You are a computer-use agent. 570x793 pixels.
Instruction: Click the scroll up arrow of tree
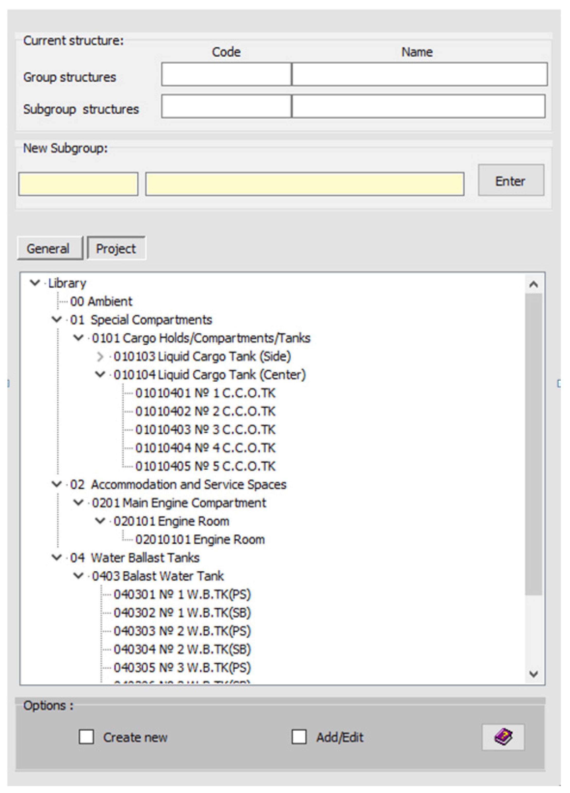[533, 284]
